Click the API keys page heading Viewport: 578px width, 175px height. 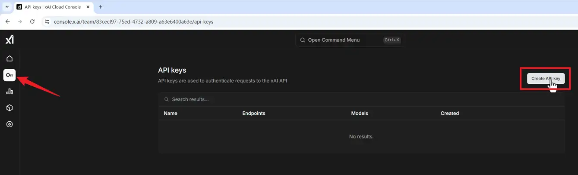tap(172, 70)
